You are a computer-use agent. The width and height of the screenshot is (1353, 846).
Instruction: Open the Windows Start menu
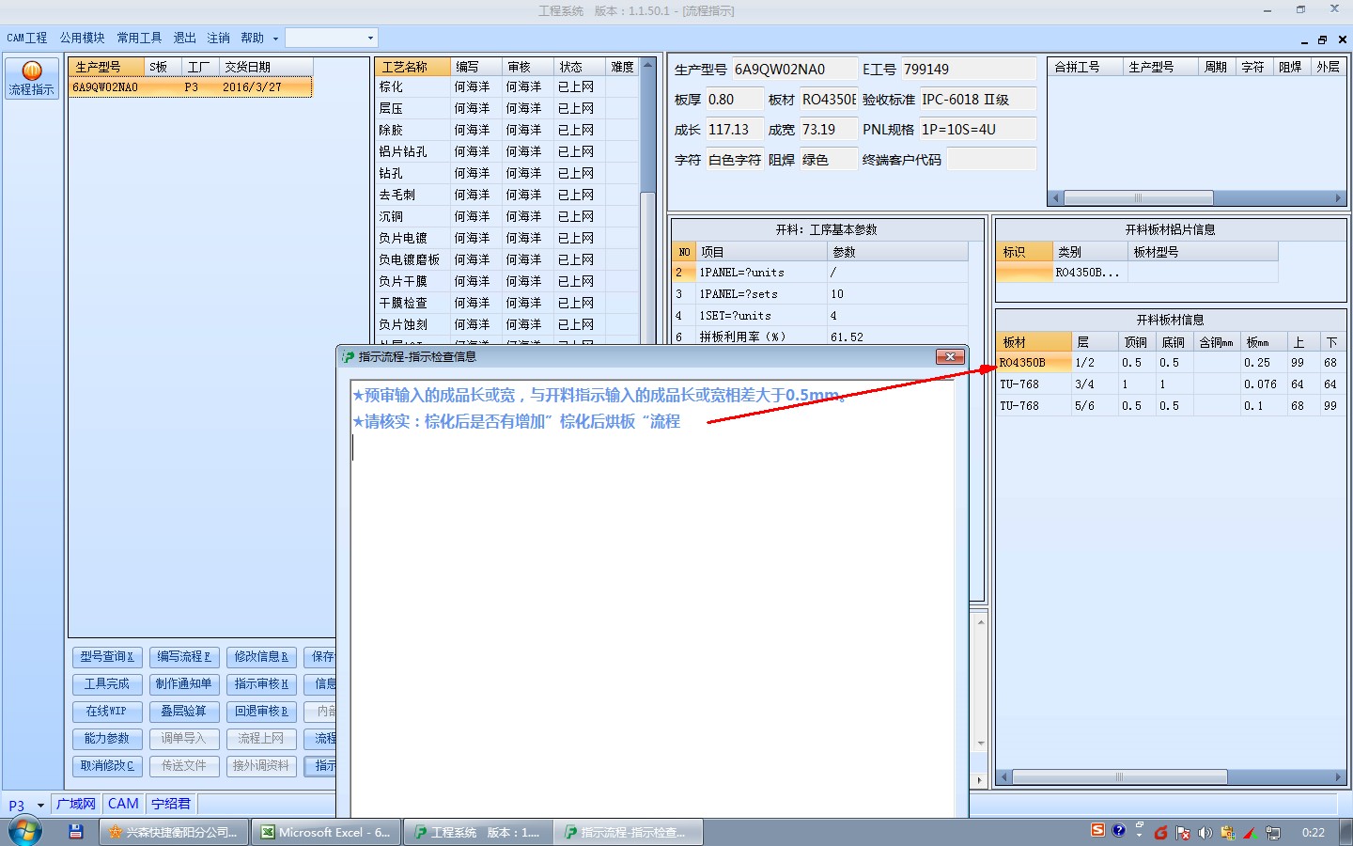(25, 832)
